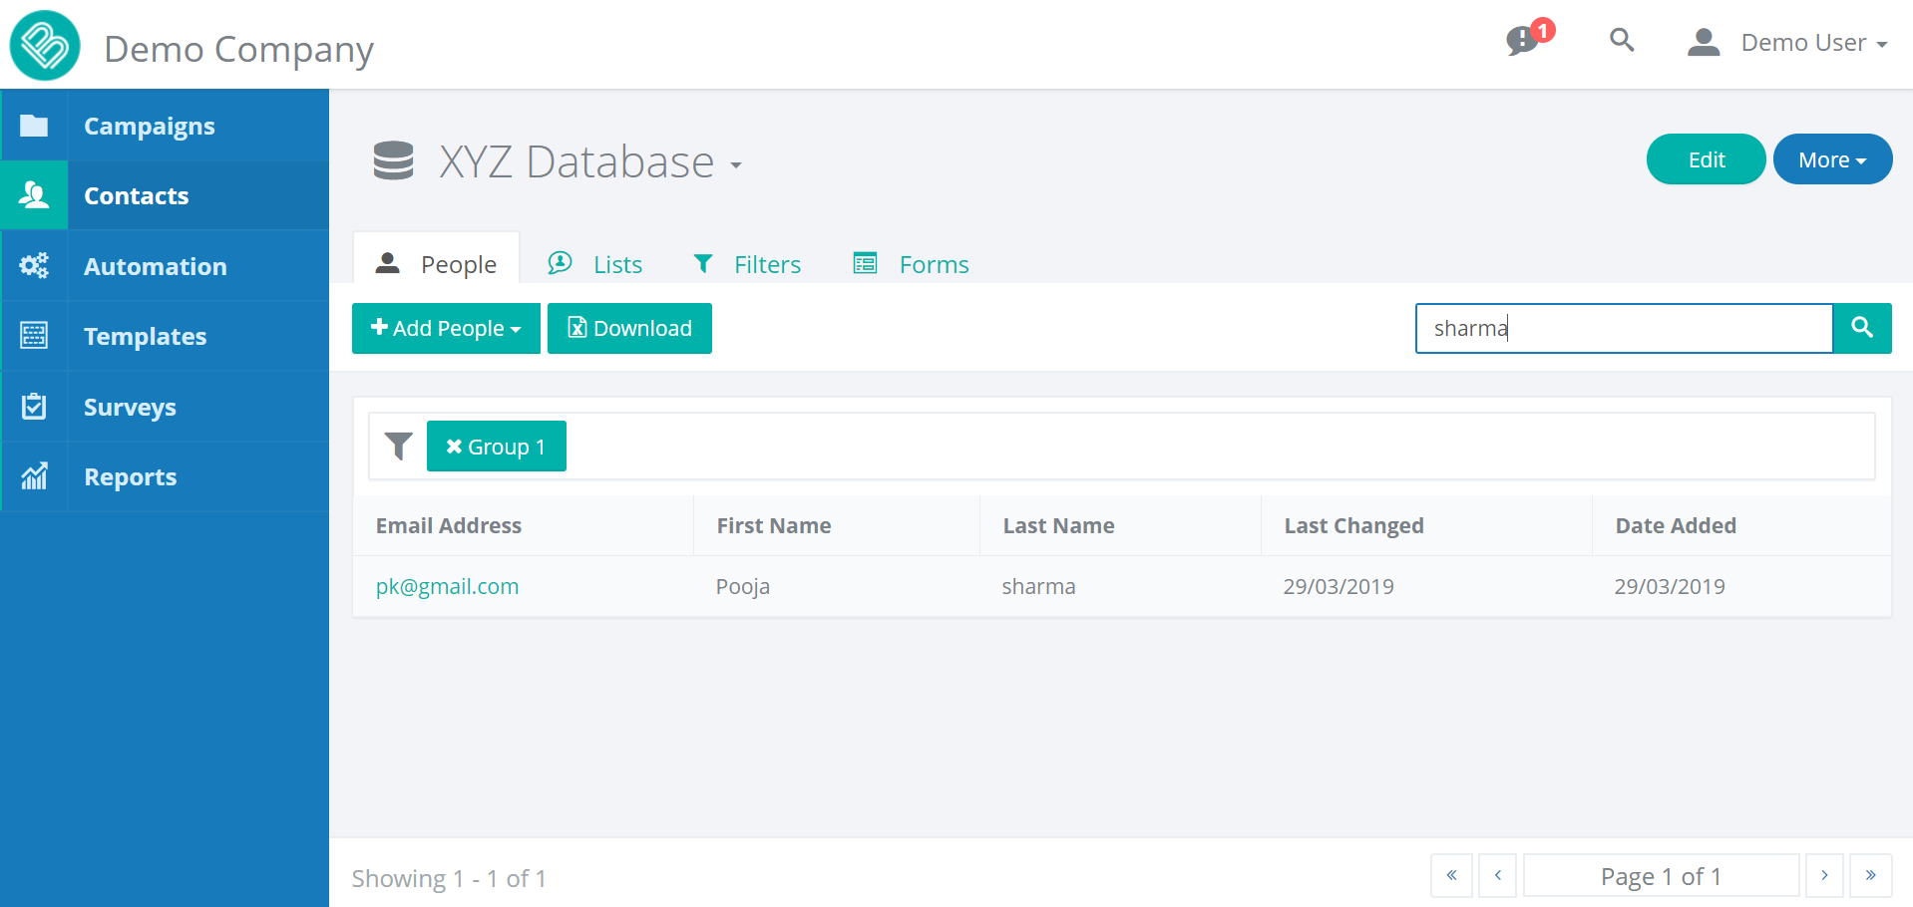Viewport: 1913px width, 907px height.
Task: Open Surveys from the sidebar
Action: click(130, 408)
